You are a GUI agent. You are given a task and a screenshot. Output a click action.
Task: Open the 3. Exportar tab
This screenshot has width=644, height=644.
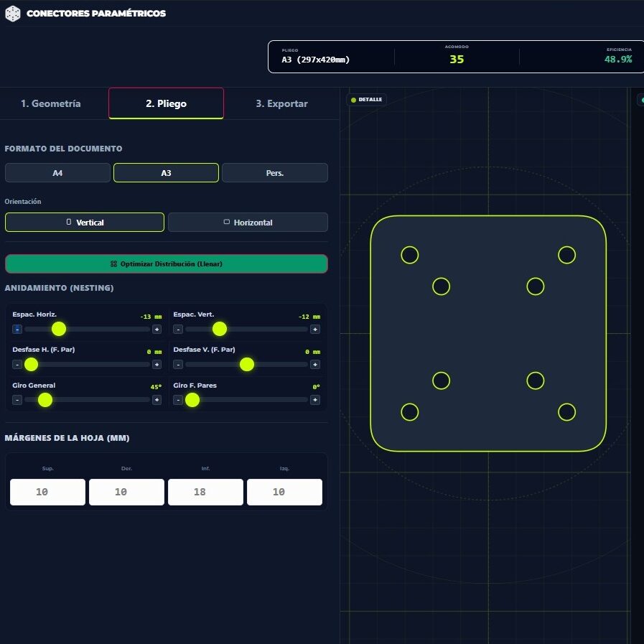(281, 103)
